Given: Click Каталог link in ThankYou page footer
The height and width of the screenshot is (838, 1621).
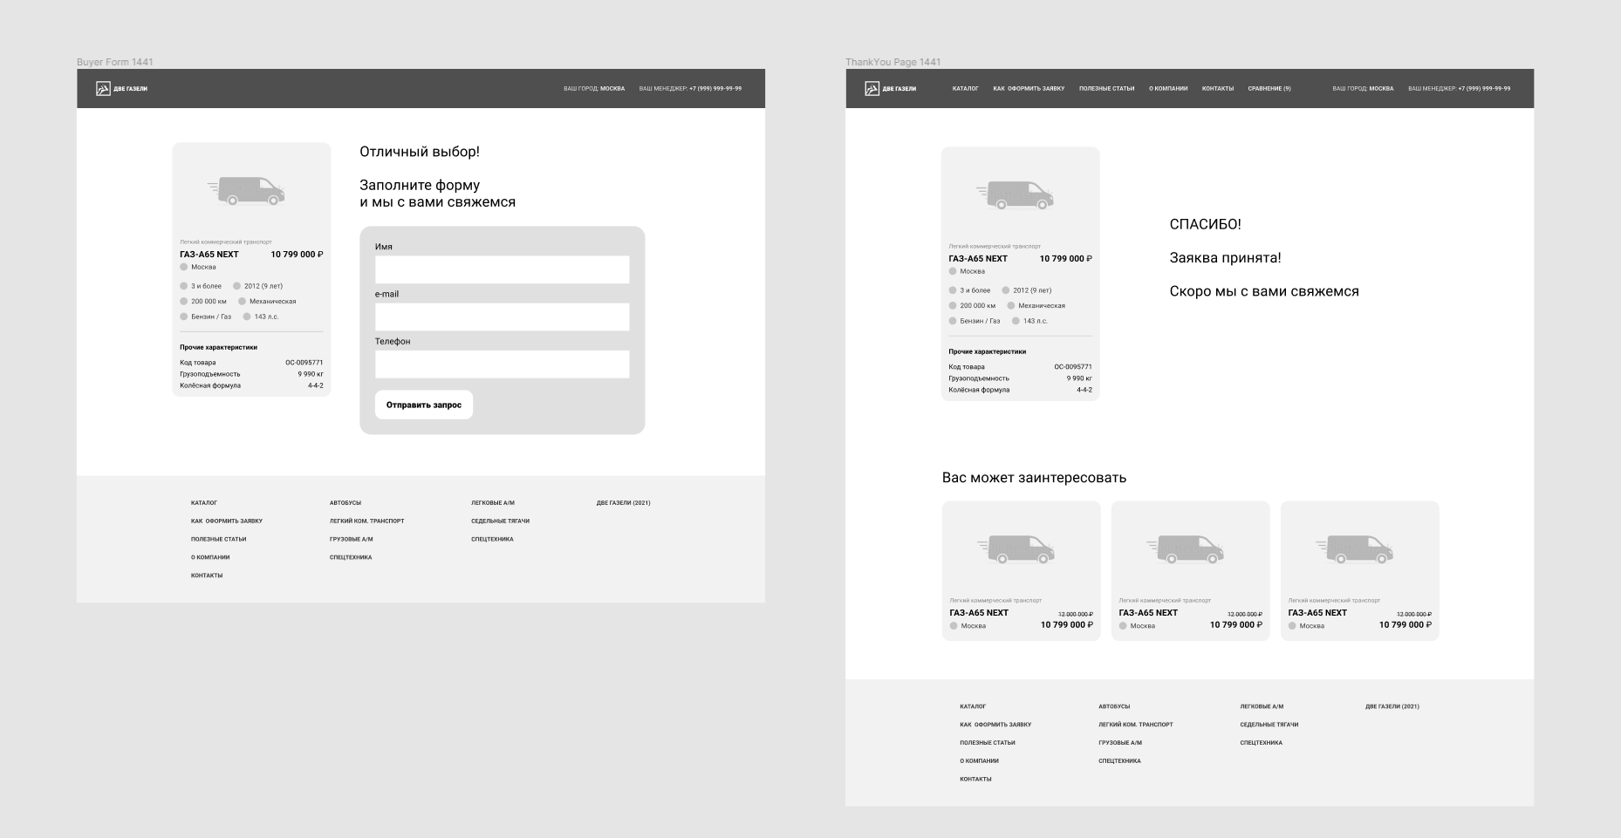Looking at the screenshot, I should tap(973, 707).
